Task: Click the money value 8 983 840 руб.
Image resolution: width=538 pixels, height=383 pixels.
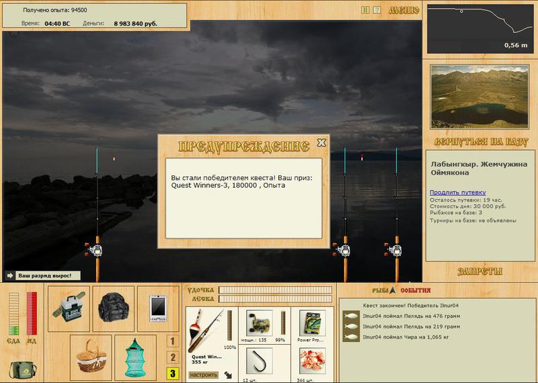Action: pyautogui.click(x=136, y=24)
